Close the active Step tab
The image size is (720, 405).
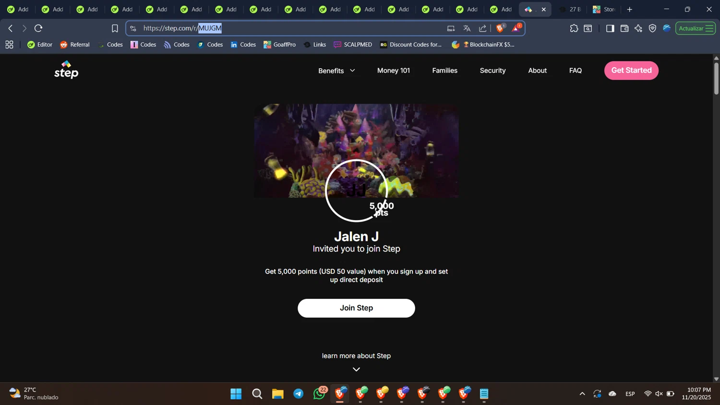544,10
